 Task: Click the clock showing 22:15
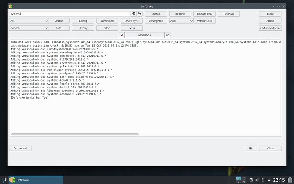point(279,180)
